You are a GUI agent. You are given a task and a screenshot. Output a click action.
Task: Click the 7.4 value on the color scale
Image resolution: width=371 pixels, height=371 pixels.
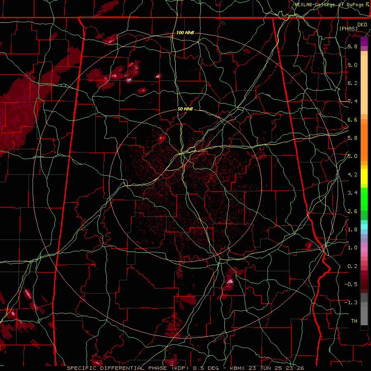coord(352,101)
